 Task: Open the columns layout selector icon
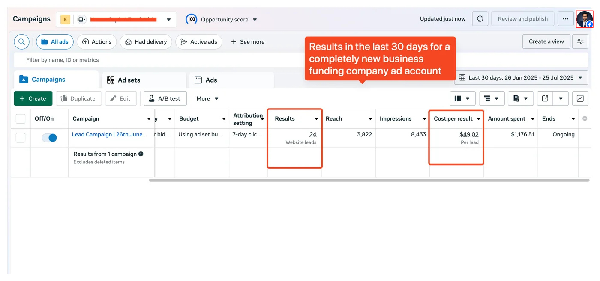pos(462,98)
